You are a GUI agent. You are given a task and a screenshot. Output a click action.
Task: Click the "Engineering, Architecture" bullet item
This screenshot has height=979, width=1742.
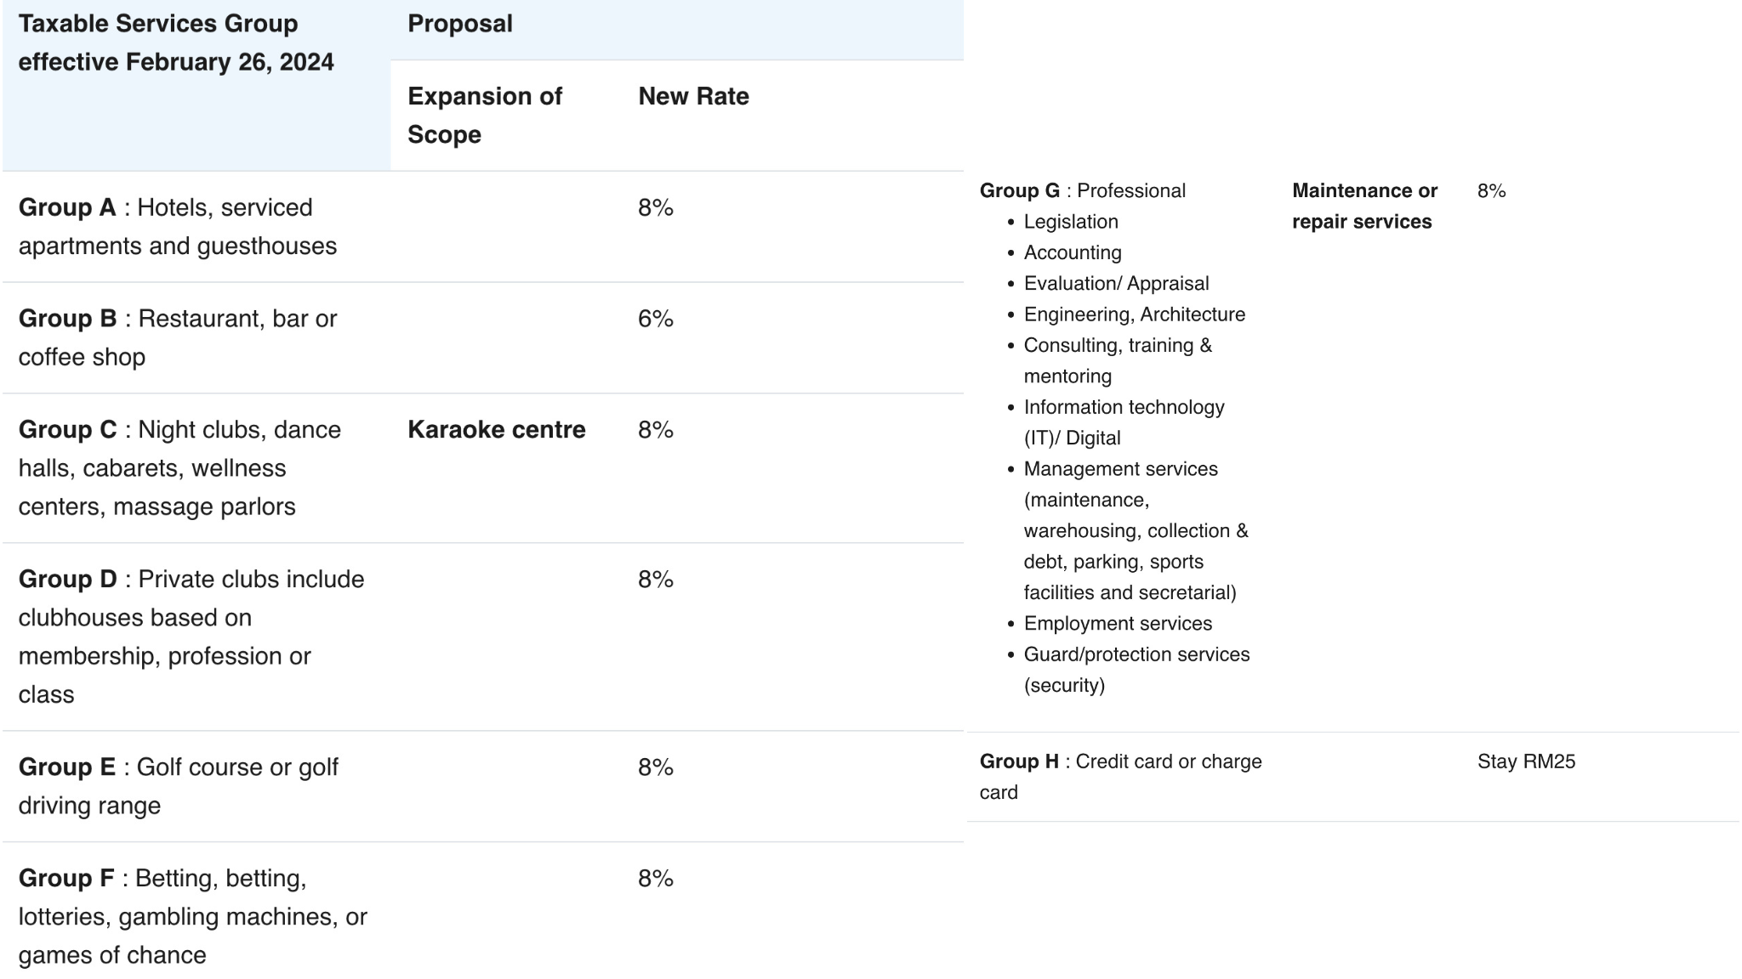coord(1134,314)
